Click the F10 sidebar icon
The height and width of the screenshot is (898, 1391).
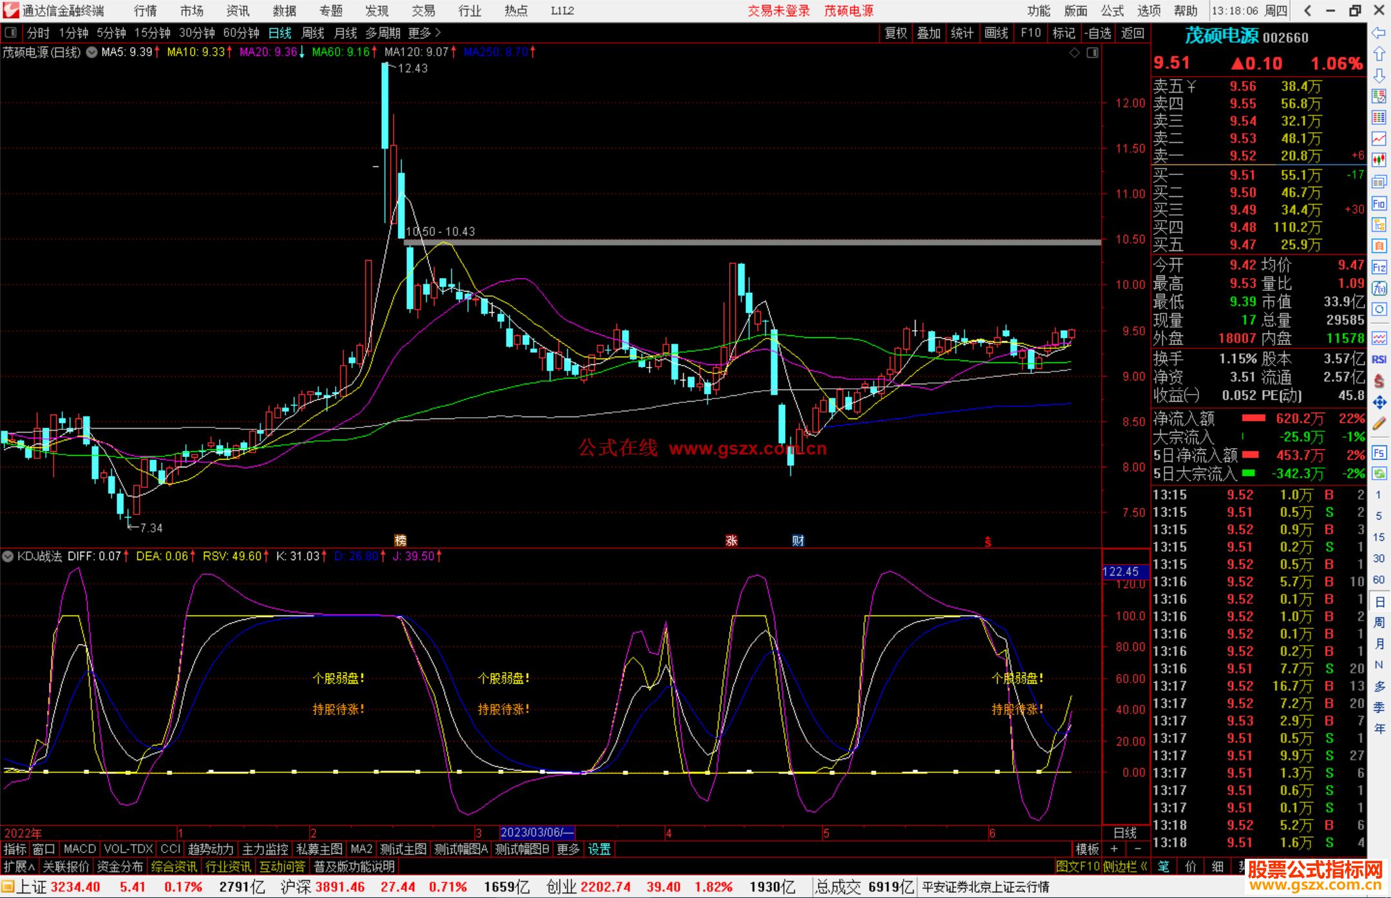(1379, 203)
